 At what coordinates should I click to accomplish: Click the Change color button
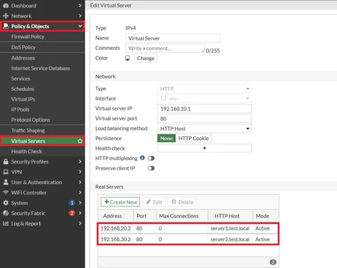[146, 58]
